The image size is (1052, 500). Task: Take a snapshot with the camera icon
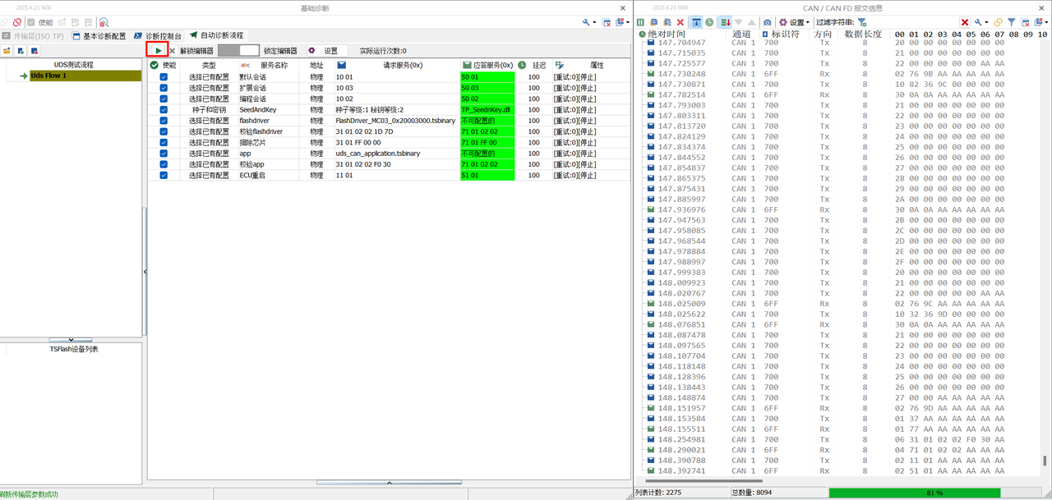(x=767, y=22)
